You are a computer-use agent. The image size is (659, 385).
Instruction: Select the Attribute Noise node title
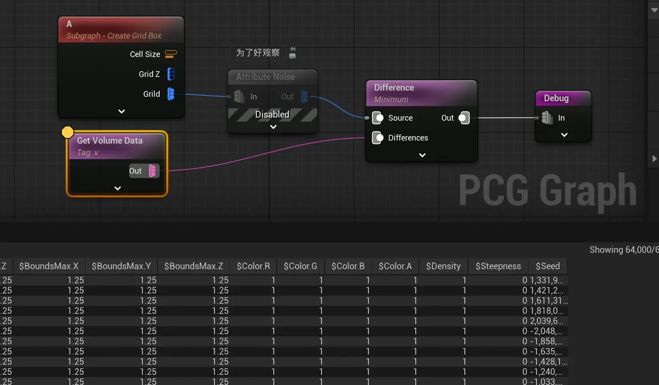coord(265,77)
